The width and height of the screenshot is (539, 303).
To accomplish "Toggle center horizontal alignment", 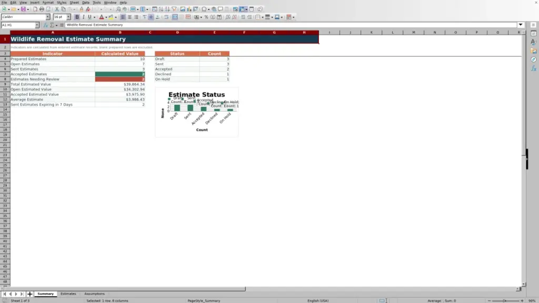I will click(129, 17).
